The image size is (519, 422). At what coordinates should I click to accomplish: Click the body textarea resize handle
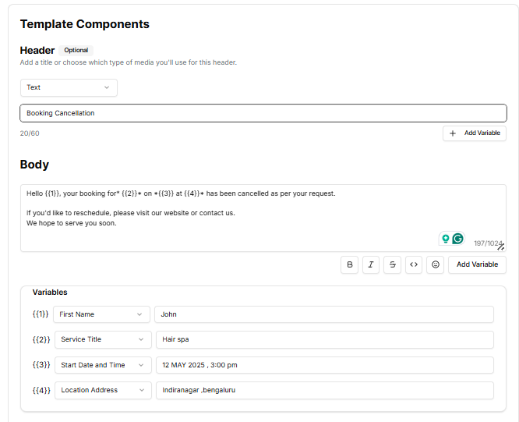click(500, 246)
